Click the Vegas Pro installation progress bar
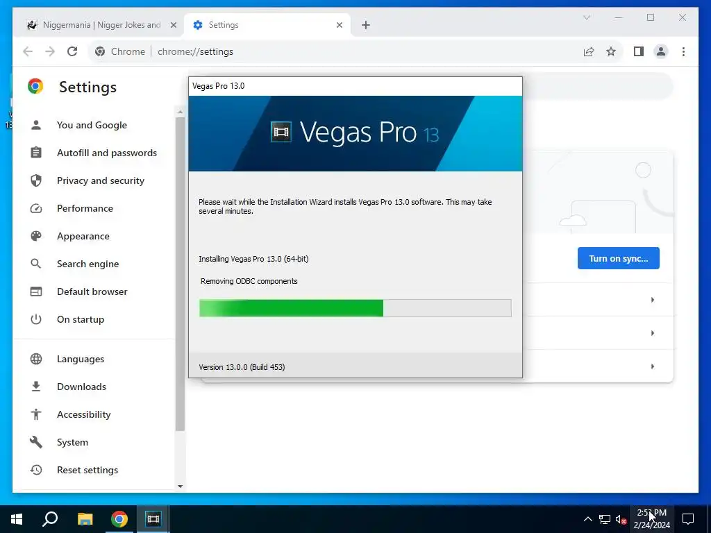This screenshot has width=711, height=533. (355, 308)
